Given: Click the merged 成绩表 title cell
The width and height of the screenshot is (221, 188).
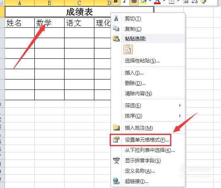Looking at the screenshot, I should 79,12.
